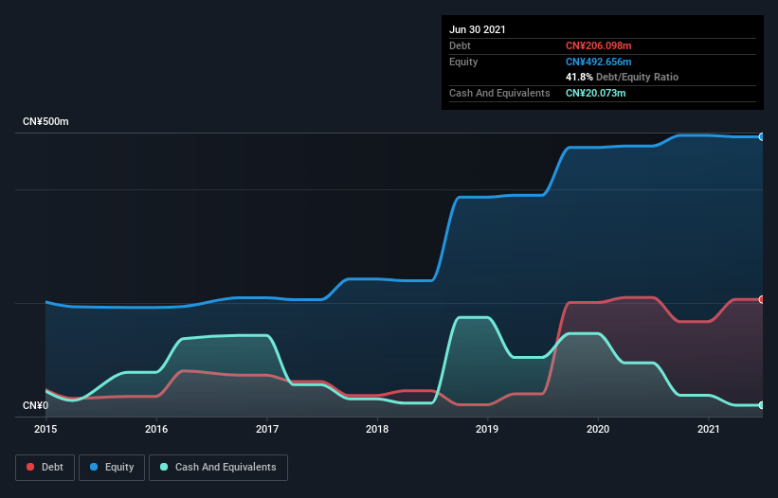Click the Jun 30 2021 tooltip date
The height and width of the screenshot is (498, 778).
point(478,29)
